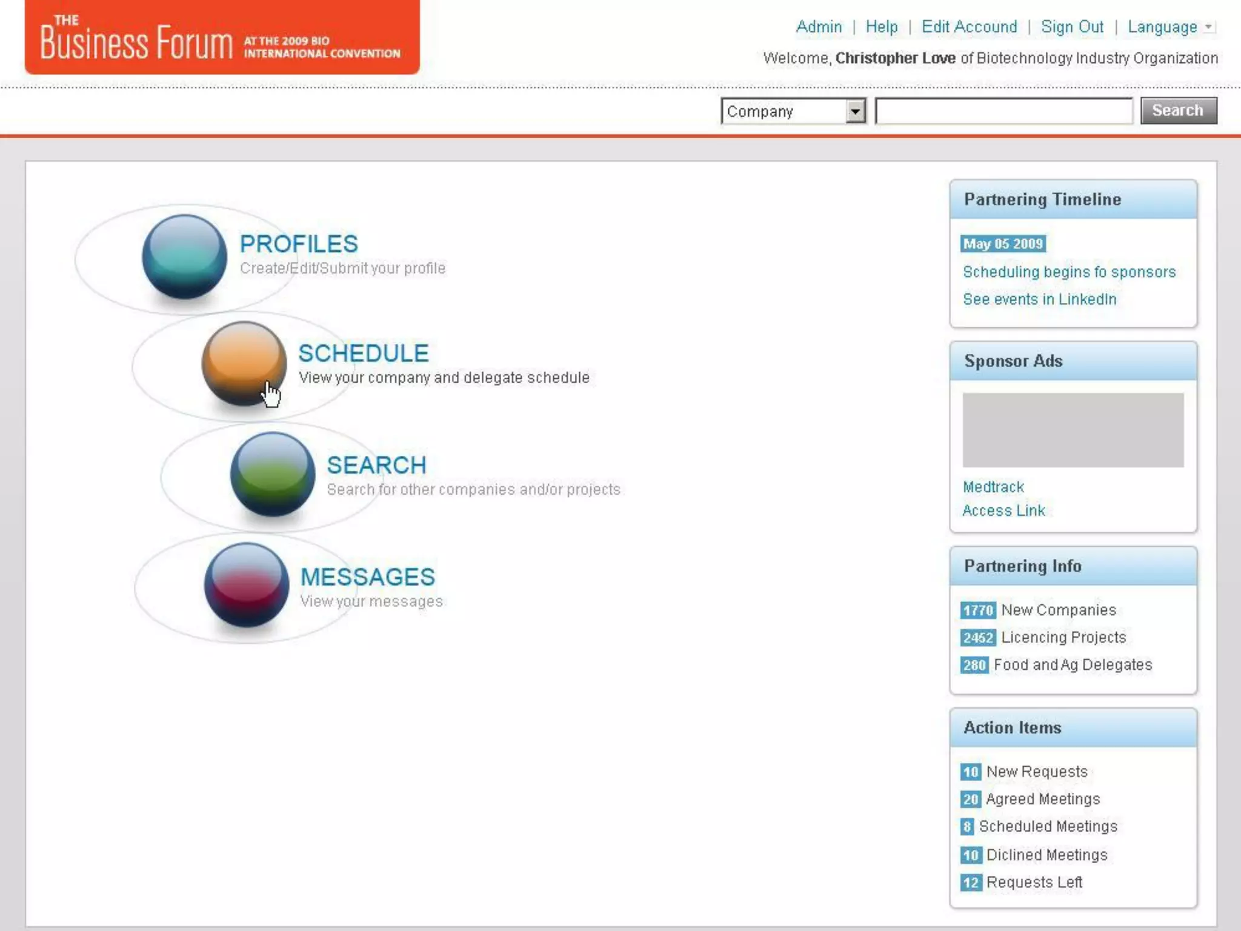Click the Medtrack Access Link
Screen dimensions: 1241x931
pyautogui.click(x=1003, y=510)
